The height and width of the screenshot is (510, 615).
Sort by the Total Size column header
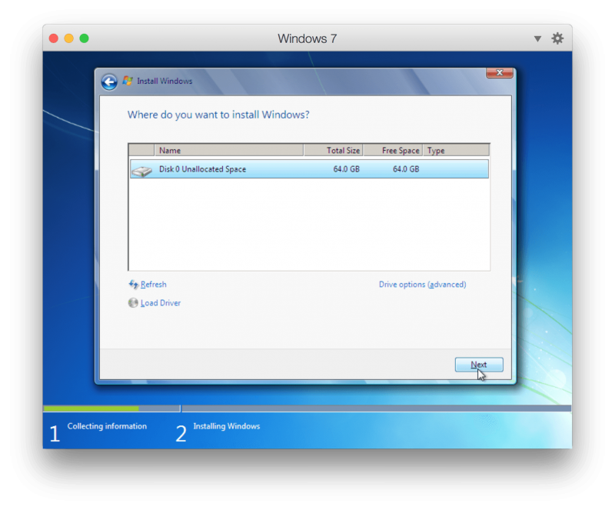(x=333, y=150)
